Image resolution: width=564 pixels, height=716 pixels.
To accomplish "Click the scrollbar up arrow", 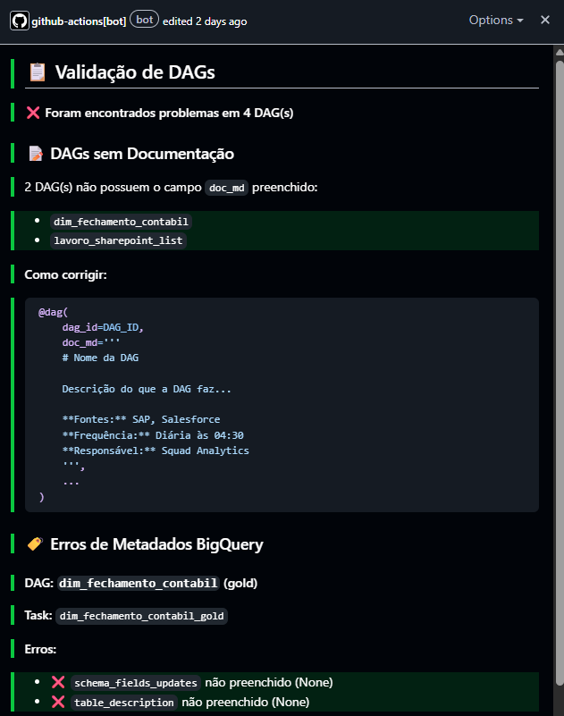I will tap(560, 52).
